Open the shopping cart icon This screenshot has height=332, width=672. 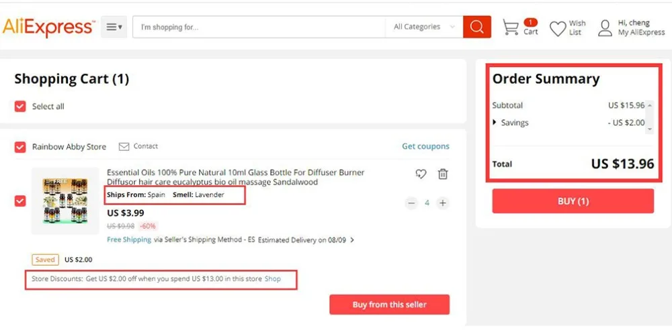click(511, 27)
